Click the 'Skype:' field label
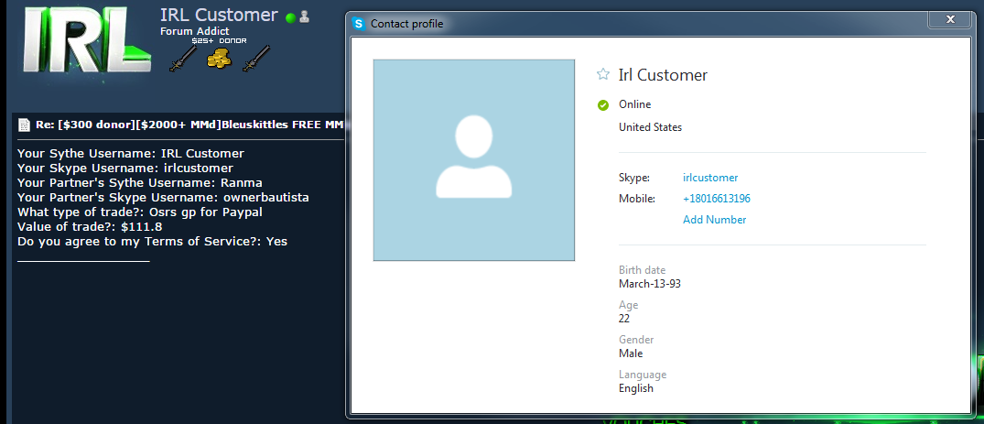This screenshot has width=984, height=424. coord(633,178)
